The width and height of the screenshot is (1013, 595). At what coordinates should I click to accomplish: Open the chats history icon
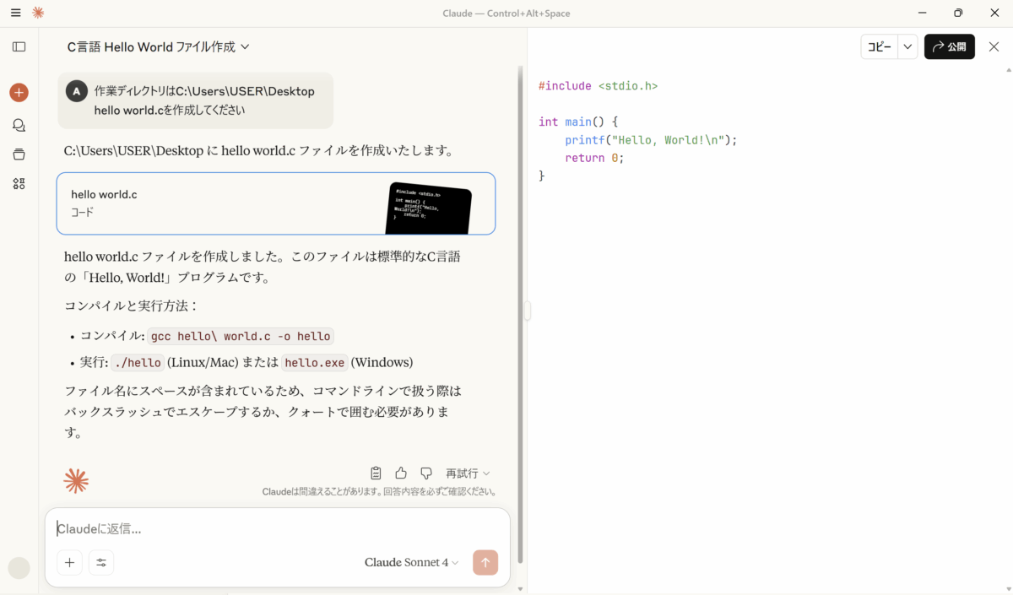tap(19, 125)
